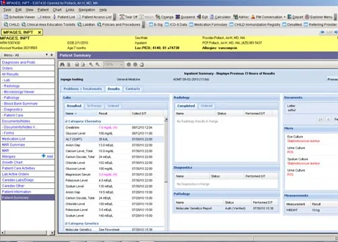Click the Exit toolbar button
Screen dimensions: 338x242
coord(202,17)
